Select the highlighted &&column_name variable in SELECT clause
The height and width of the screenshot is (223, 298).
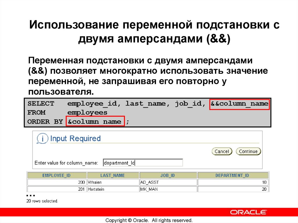[239, 104]
